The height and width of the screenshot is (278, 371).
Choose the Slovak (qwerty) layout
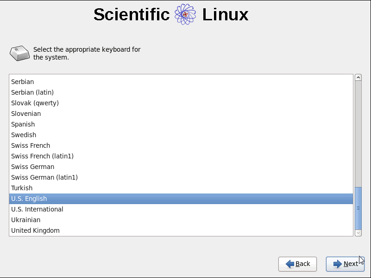tap(181, 103)
